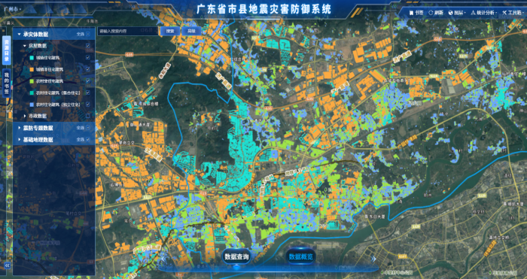This screenshot has width=527, height=279.
Task: Switch to the 我的书签 side tab
Action: tap(6, 83)
